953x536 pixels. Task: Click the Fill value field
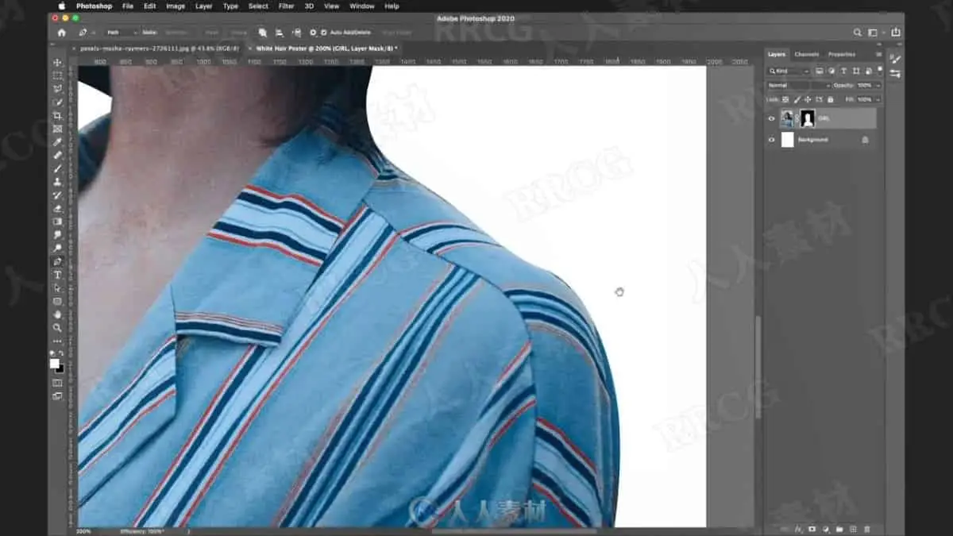864,99
